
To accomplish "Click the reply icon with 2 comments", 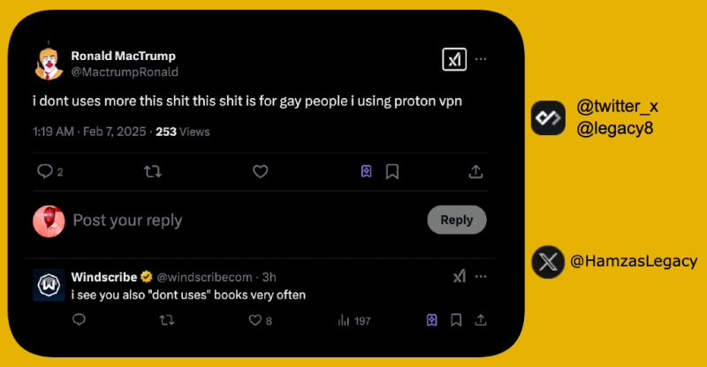I will pos(46,172).
